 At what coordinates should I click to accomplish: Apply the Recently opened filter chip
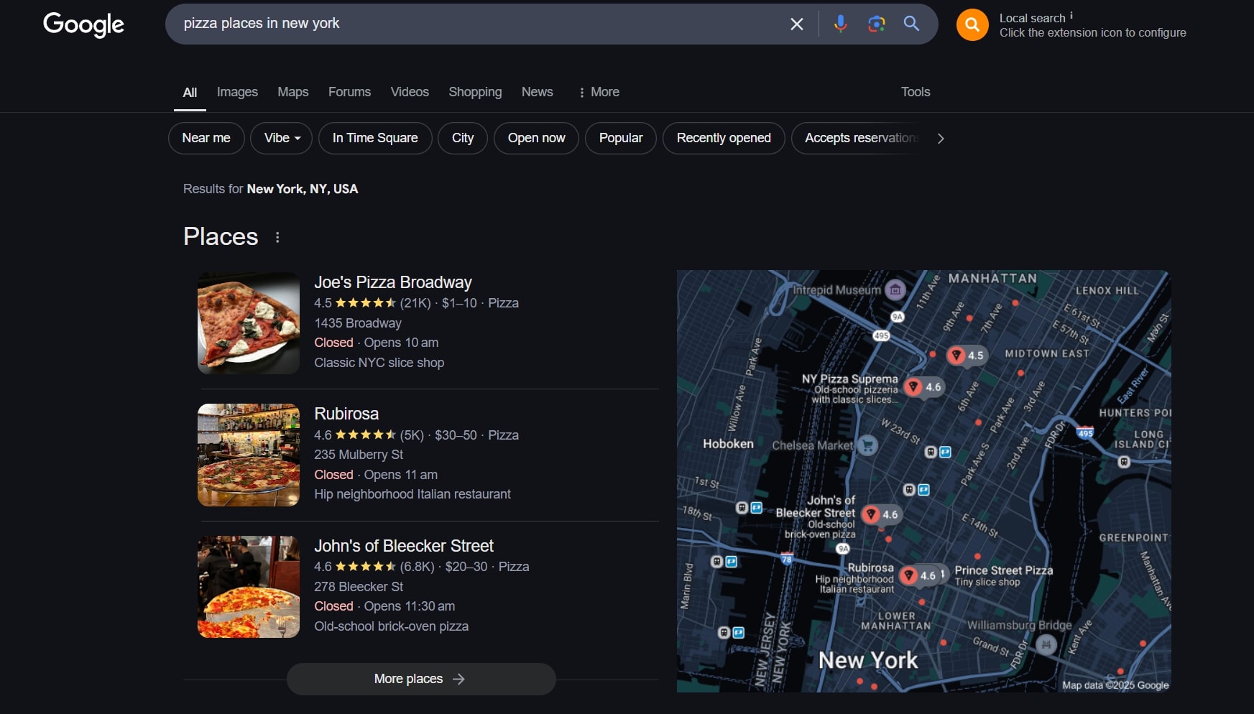coord(724,138)
